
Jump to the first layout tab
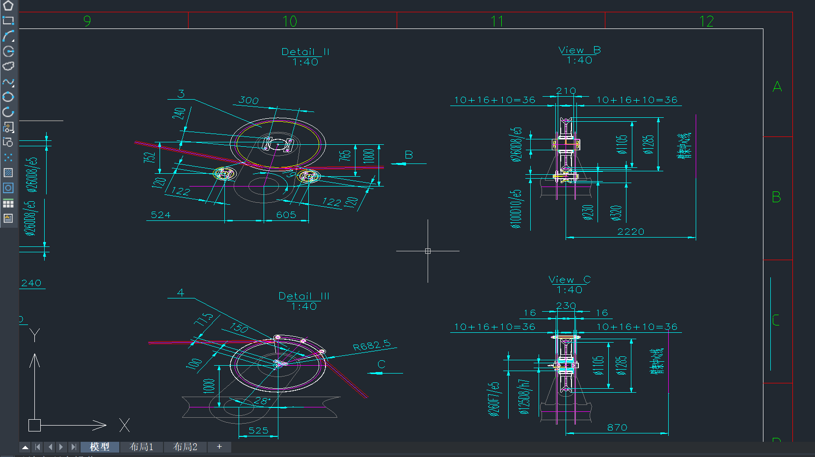coord(38,447)
